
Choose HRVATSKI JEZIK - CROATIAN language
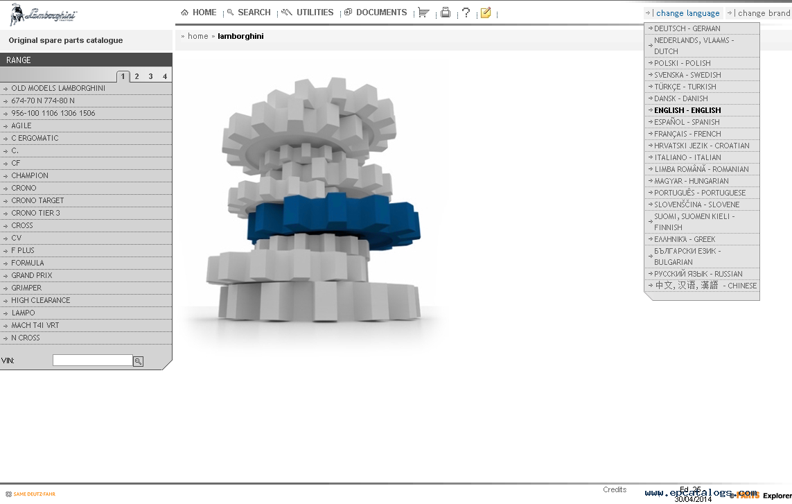pos(702,146)
